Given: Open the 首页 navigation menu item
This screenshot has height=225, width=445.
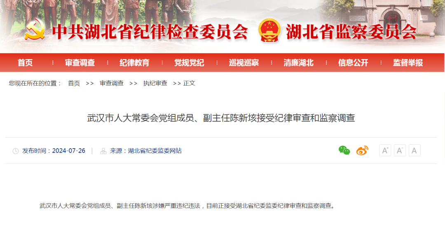Looking at the screenshot, I should pos(25,63).
